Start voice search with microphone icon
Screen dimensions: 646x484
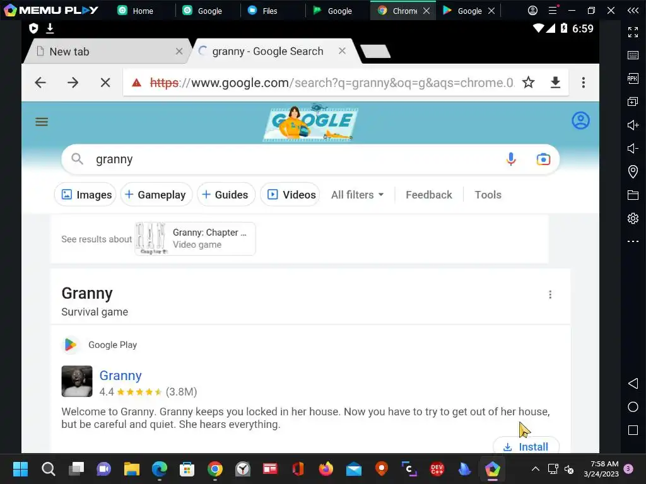pos(511,159)
